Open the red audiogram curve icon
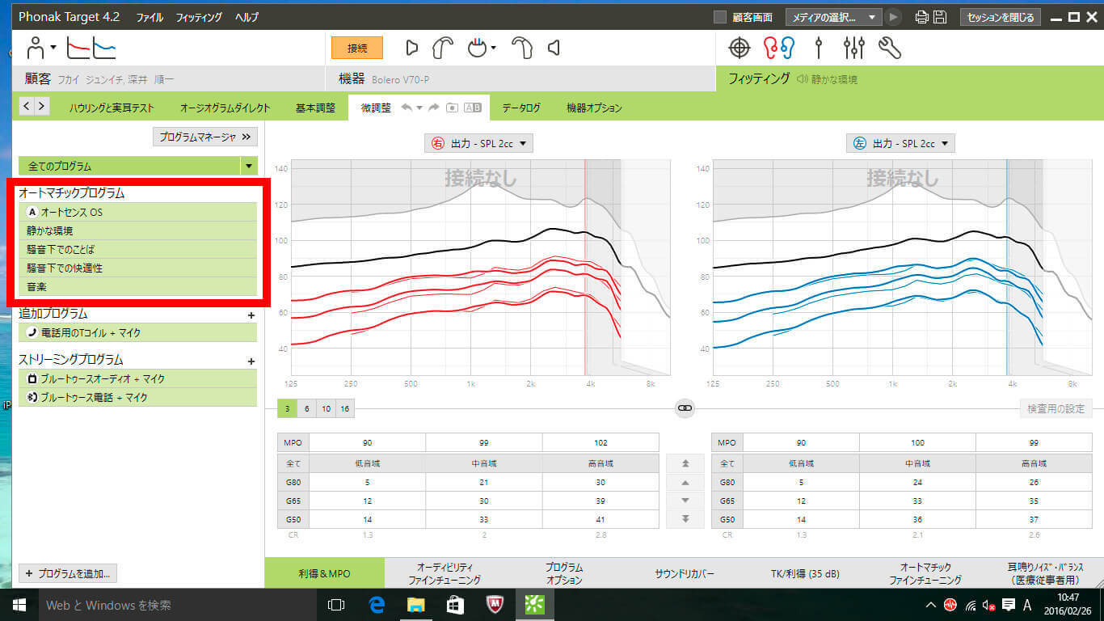Image resolution: width=1104 pixels, height=621 pixels. coord(78,49)
